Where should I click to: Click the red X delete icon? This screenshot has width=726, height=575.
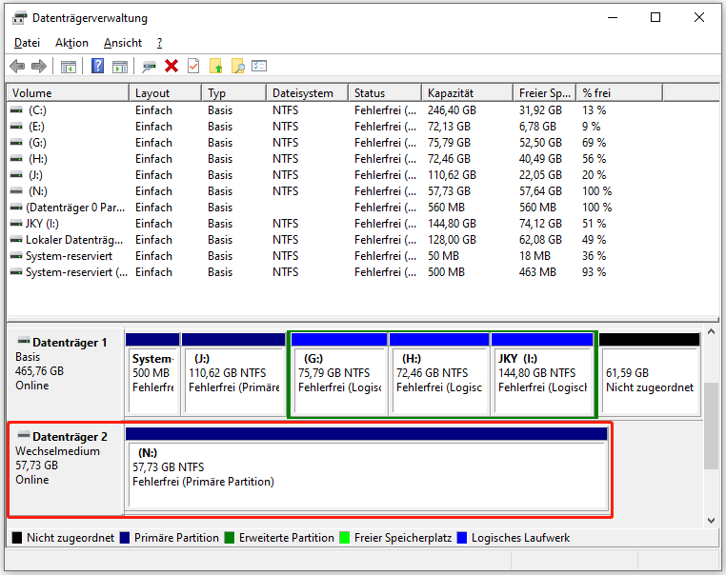[x=171, y=66]
